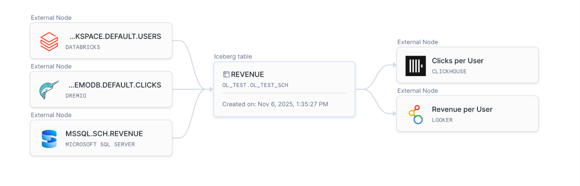The width and height of the screenshot is (580, 186).
Task: Click the Iceberg table label
Action: 233,56
